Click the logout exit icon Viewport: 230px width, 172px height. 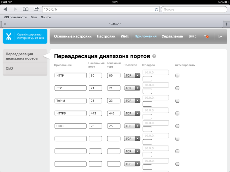(220, 36)
